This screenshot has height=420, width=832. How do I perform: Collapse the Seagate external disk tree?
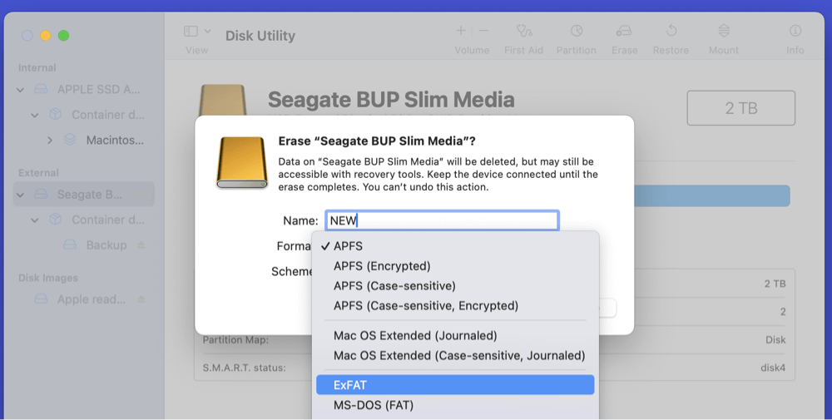pos(21,195)
